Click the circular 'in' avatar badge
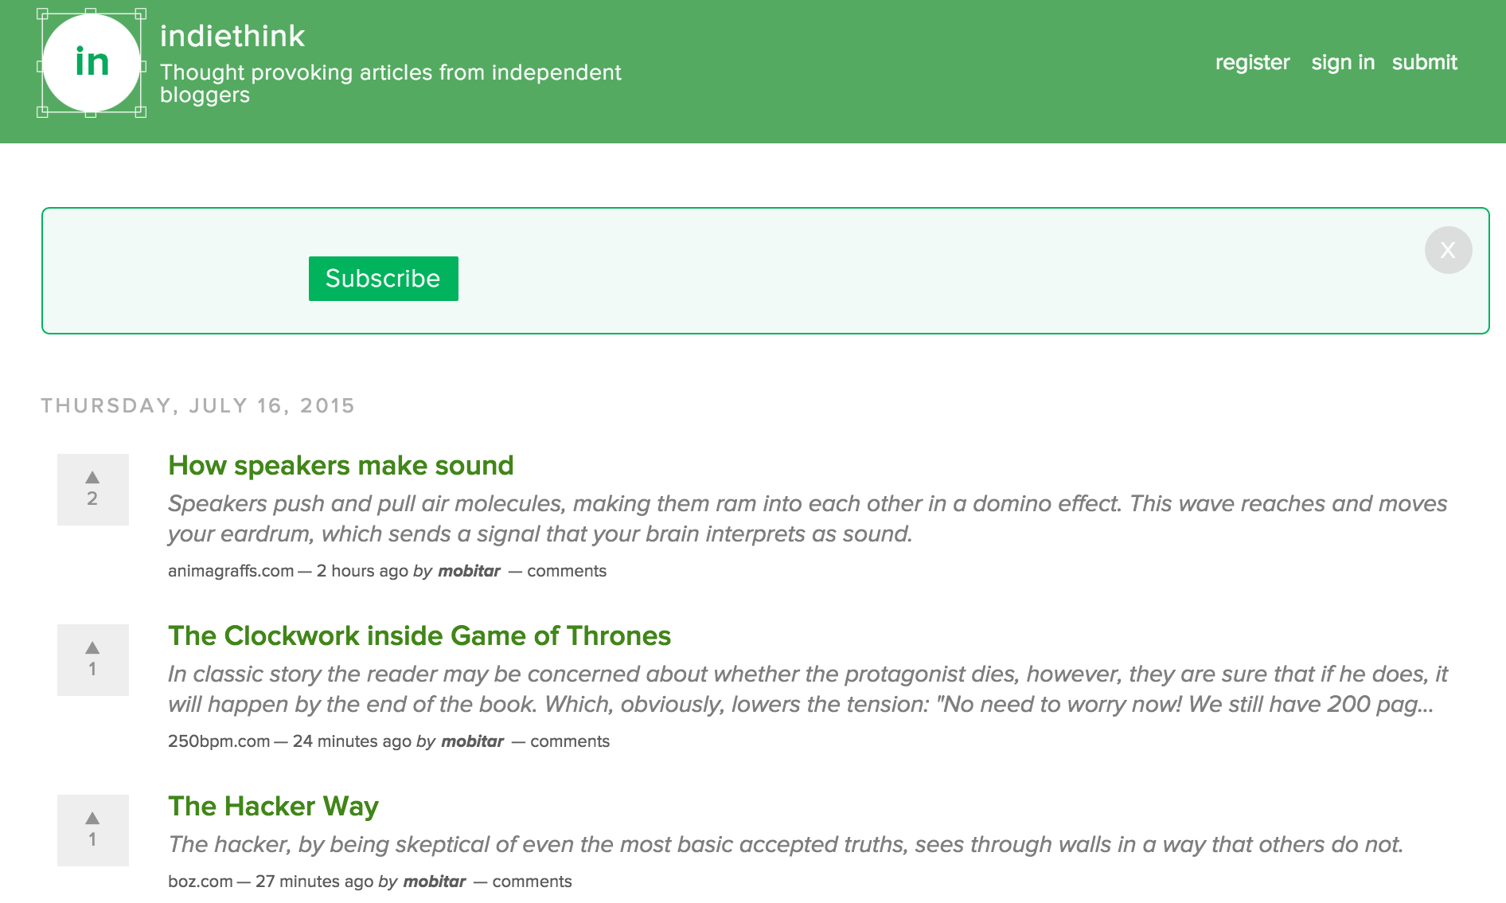This screenshot has width=1506, height=903. (92, 63)
